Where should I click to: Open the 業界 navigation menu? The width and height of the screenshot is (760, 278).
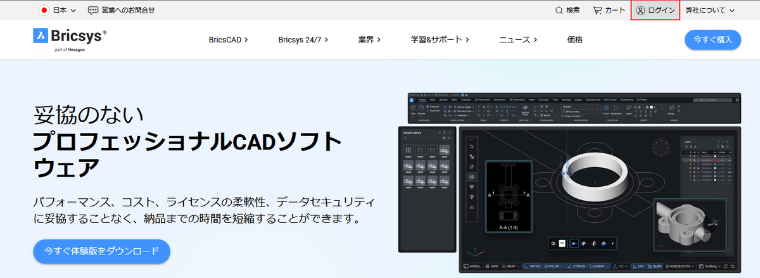tap(369, 39)
